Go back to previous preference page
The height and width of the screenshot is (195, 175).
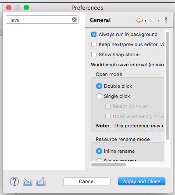tap(139, 20)
